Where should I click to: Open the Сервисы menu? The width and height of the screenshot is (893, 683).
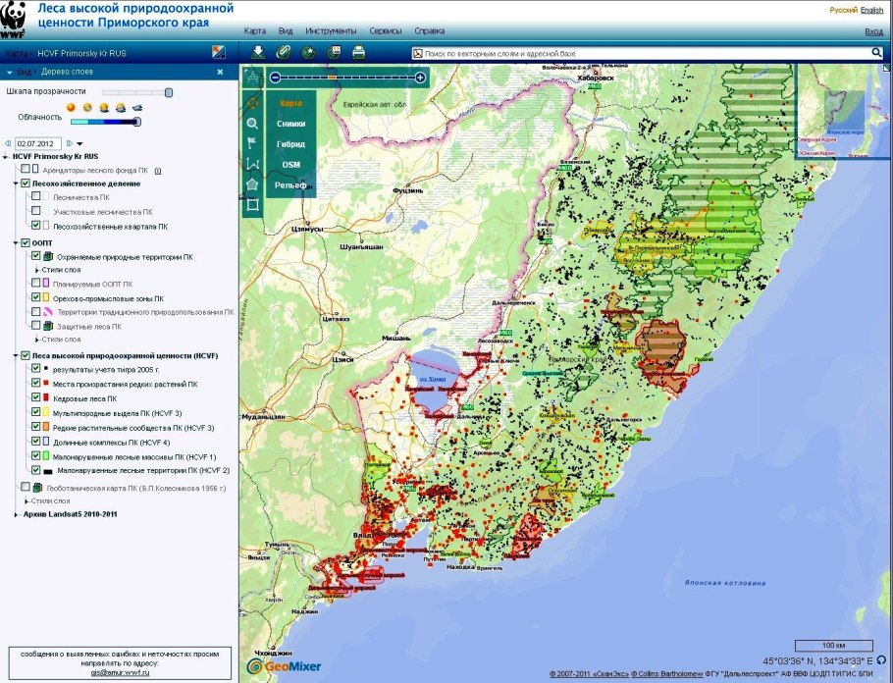pyautogui.click(x=384, y=31)
